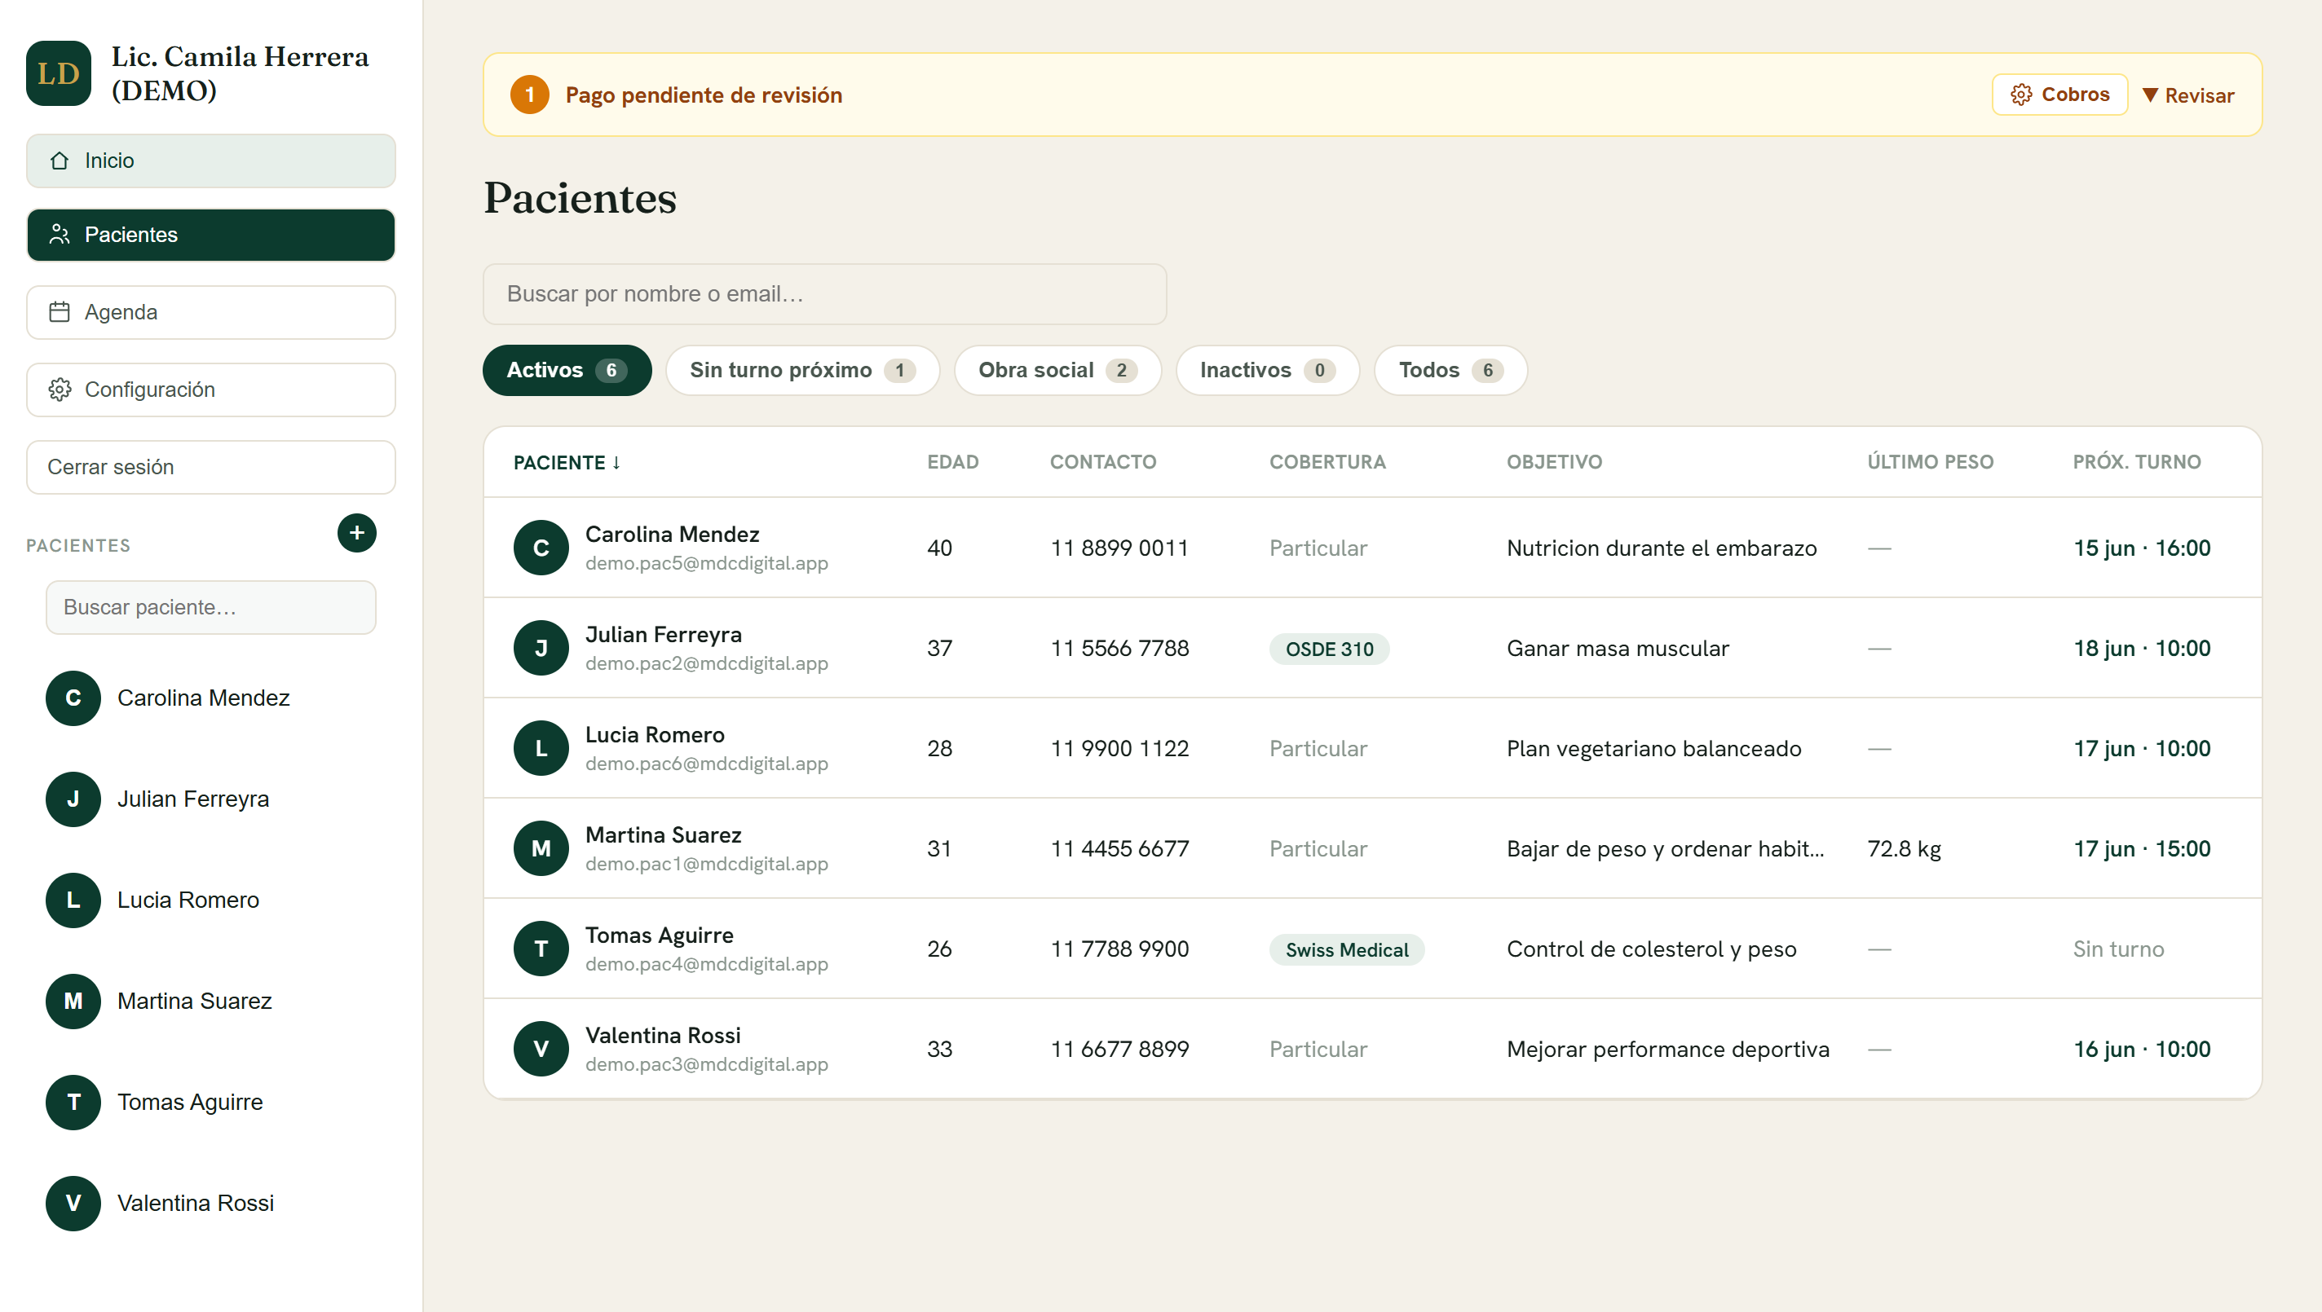Click the calendar icon beside Agenda
The image size is (2322, 1312).
60,312
